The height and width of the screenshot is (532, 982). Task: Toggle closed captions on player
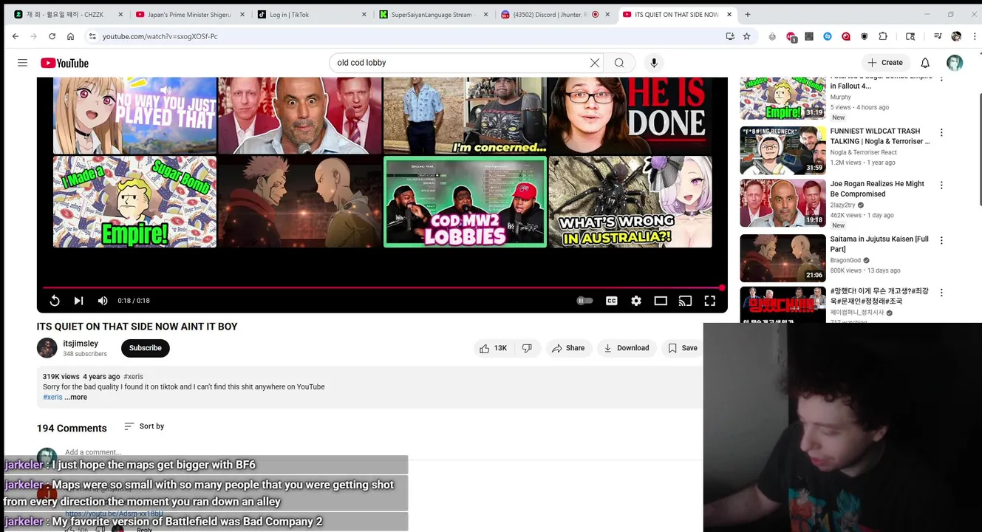tap(612, 301)
